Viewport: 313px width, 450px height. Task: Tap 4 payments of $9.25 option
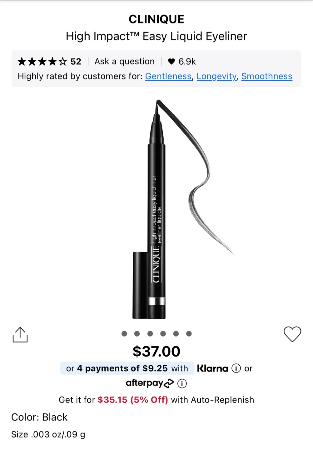click(127, 368)
